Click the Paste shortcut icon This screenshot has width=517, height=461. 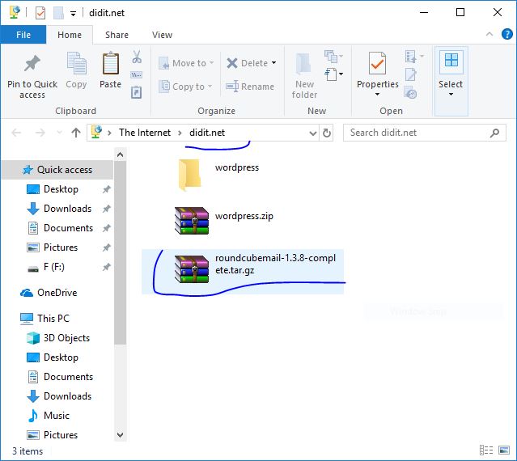[137, 92]
